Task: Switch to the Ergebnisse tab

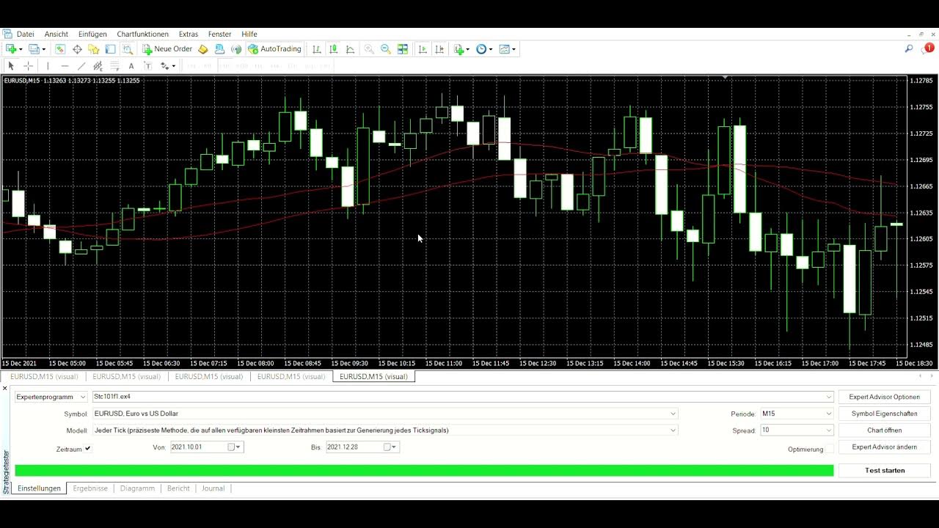Action: click(x=90, y=488)
